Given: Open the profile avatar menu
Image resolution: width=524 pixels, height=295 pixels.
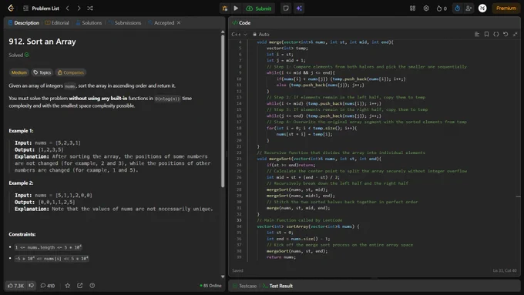Looking at the screenshot, I should [x=482, y=8].
